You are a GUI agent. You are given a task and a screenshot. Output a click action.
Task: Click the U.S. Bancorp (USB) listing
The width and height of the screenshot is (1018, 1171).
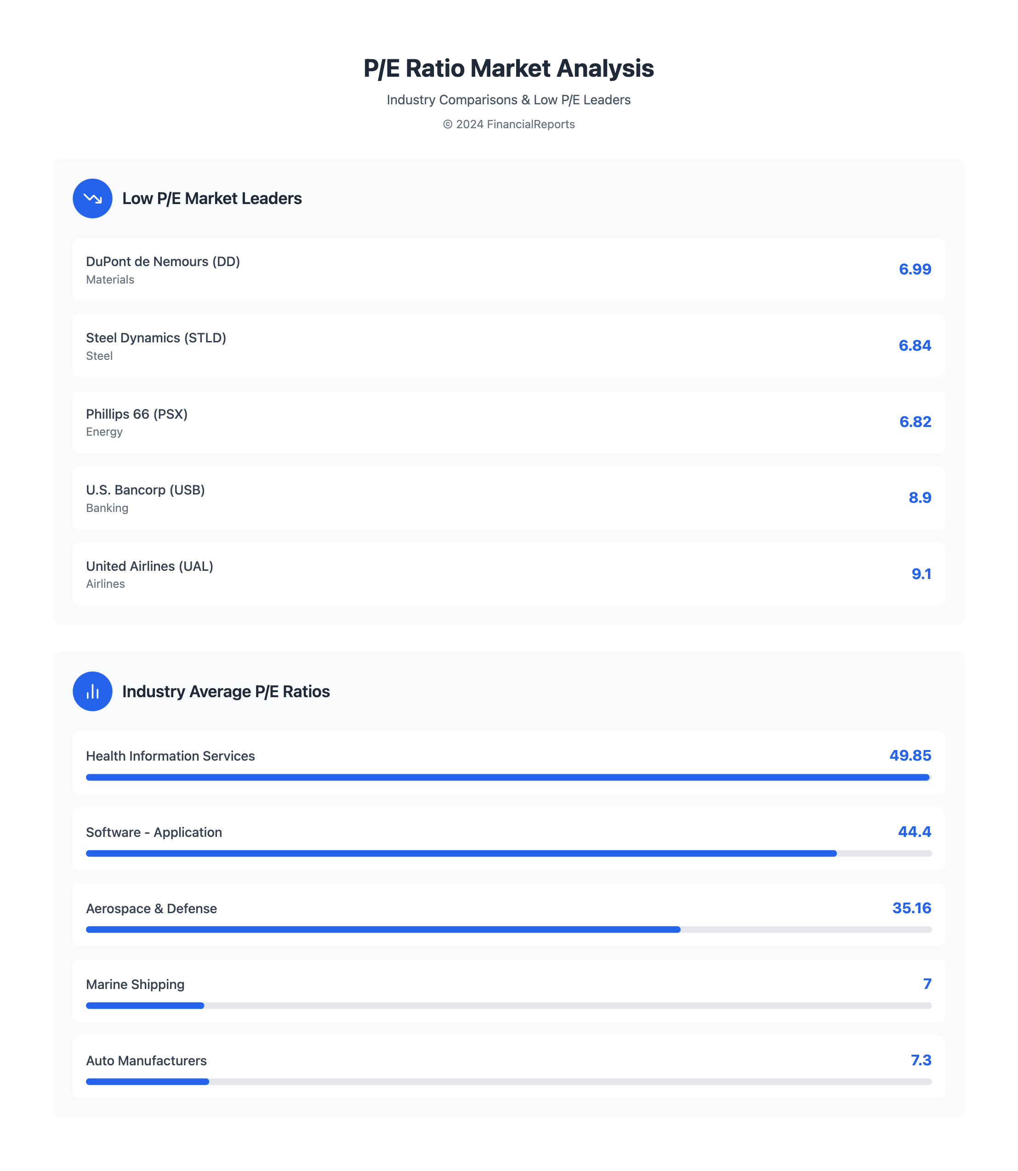click(x=508, y=498)
